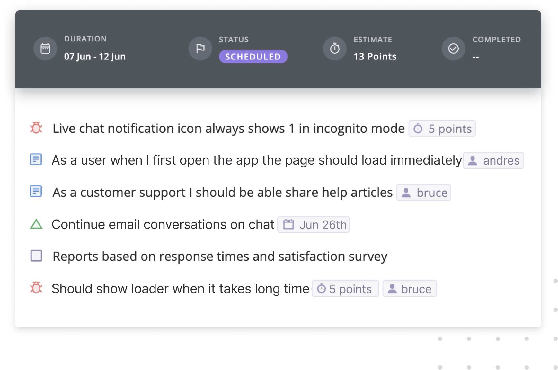Click the stopwatch icon beside Estimate
Screen dimensions: 558x370
(335, 49)
